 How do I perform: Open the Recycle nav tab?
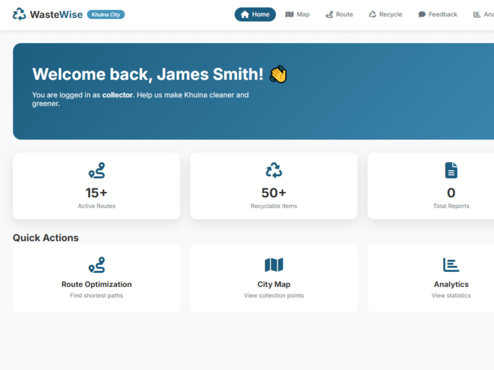coord(386,14)
